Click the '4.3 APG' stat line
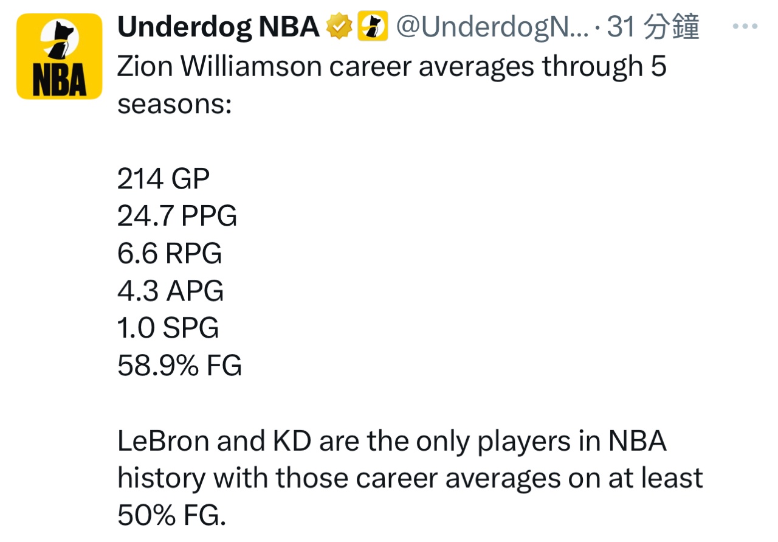 pyautogui.click(x=170, y=291)
